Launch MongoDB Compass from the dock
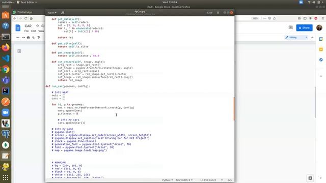 click(x=6, y=145)
